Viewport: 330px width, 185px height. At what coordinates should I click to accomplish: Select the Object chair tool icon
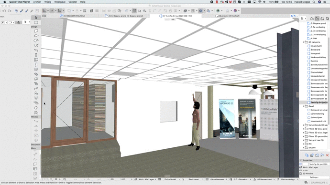click(36, 93)
